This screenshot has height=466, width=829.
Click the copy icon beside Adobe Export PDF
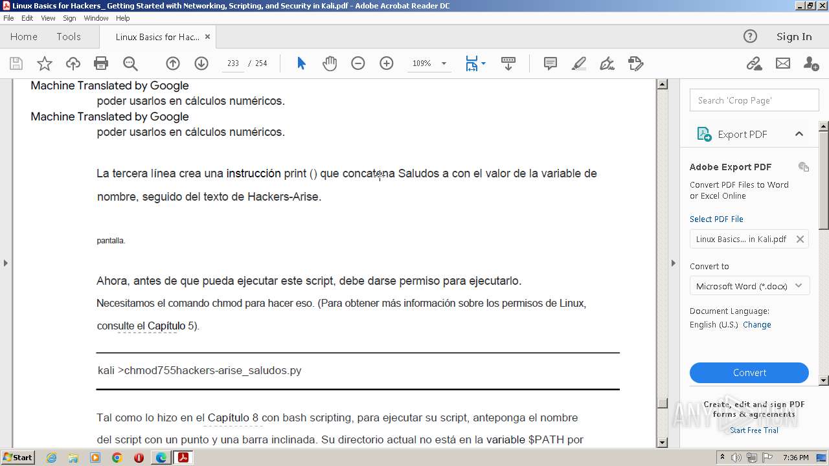804,167
